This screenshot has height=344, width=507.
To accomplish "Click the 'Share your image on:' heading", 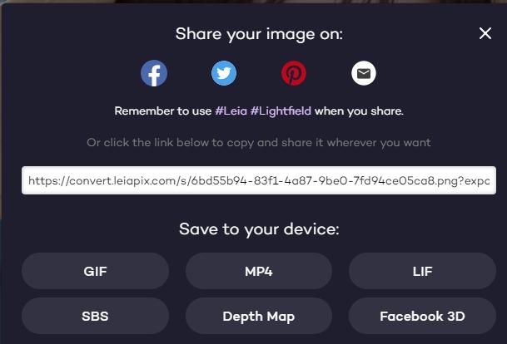I will [x=259, y=34].
